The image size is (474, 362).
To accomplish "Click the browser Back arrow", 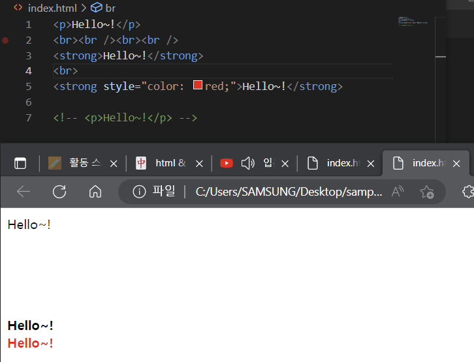I will [24, 191].
